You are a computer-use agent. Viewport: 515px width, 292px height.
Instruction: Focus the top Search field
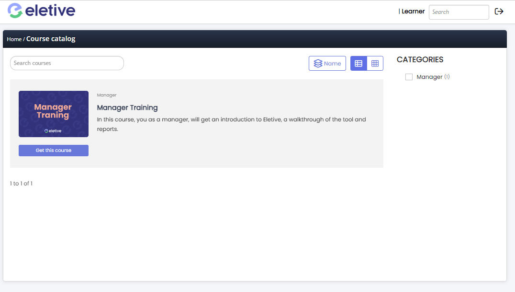pyautogui.click(x=459, y=12)
